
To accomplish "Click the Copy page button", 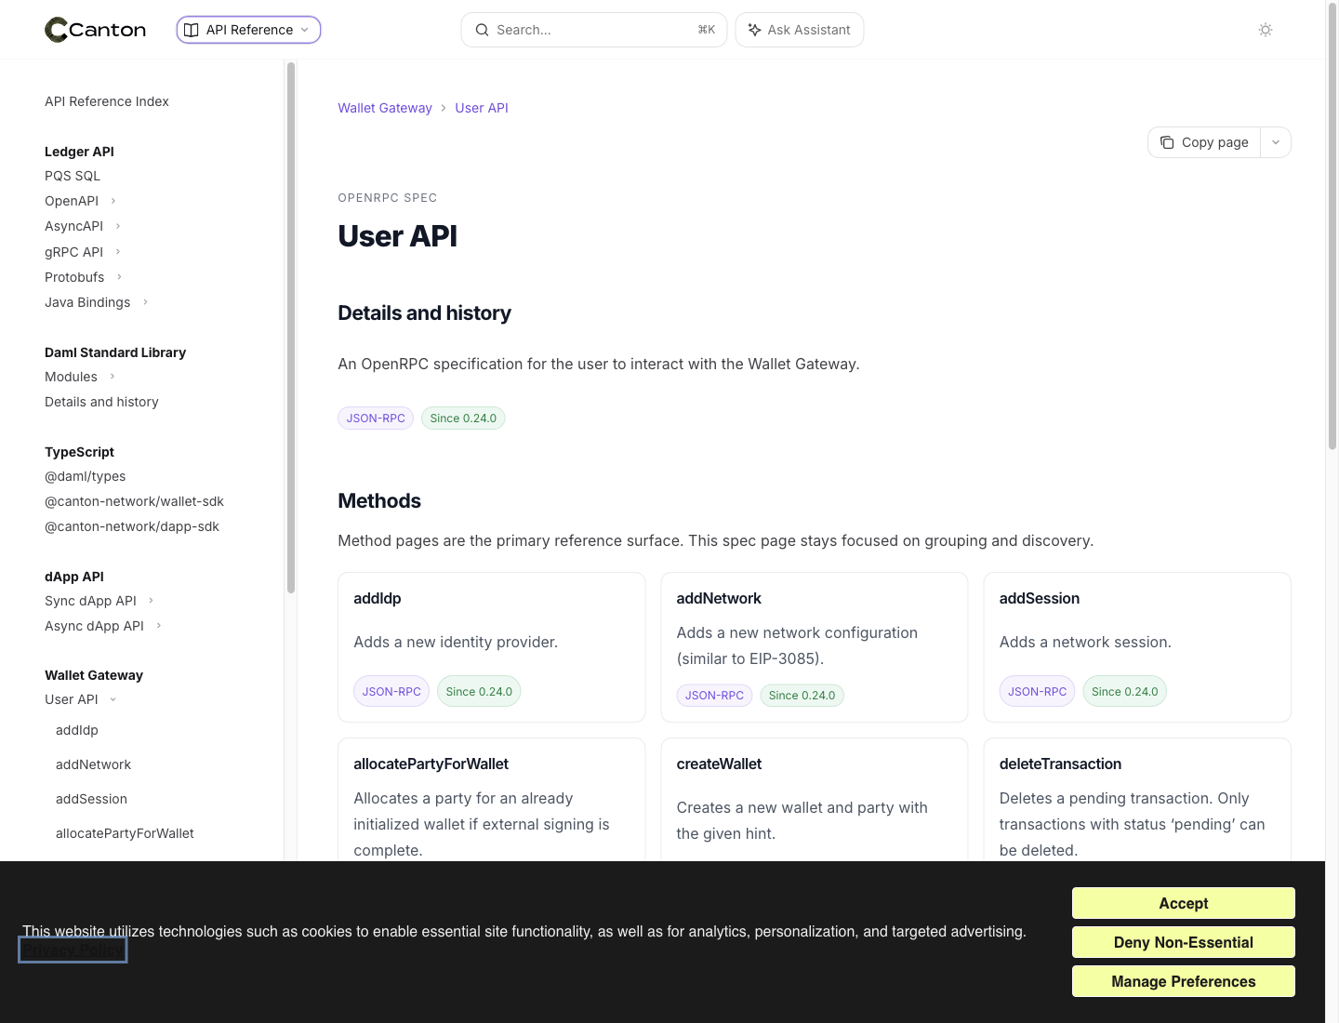I will point(1204,142).
